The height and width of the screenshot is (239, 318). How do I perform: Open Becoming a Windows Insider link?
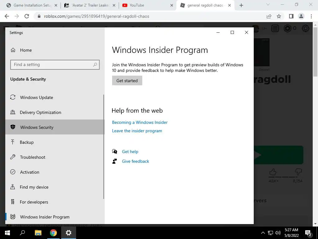(x=140, y=122)
